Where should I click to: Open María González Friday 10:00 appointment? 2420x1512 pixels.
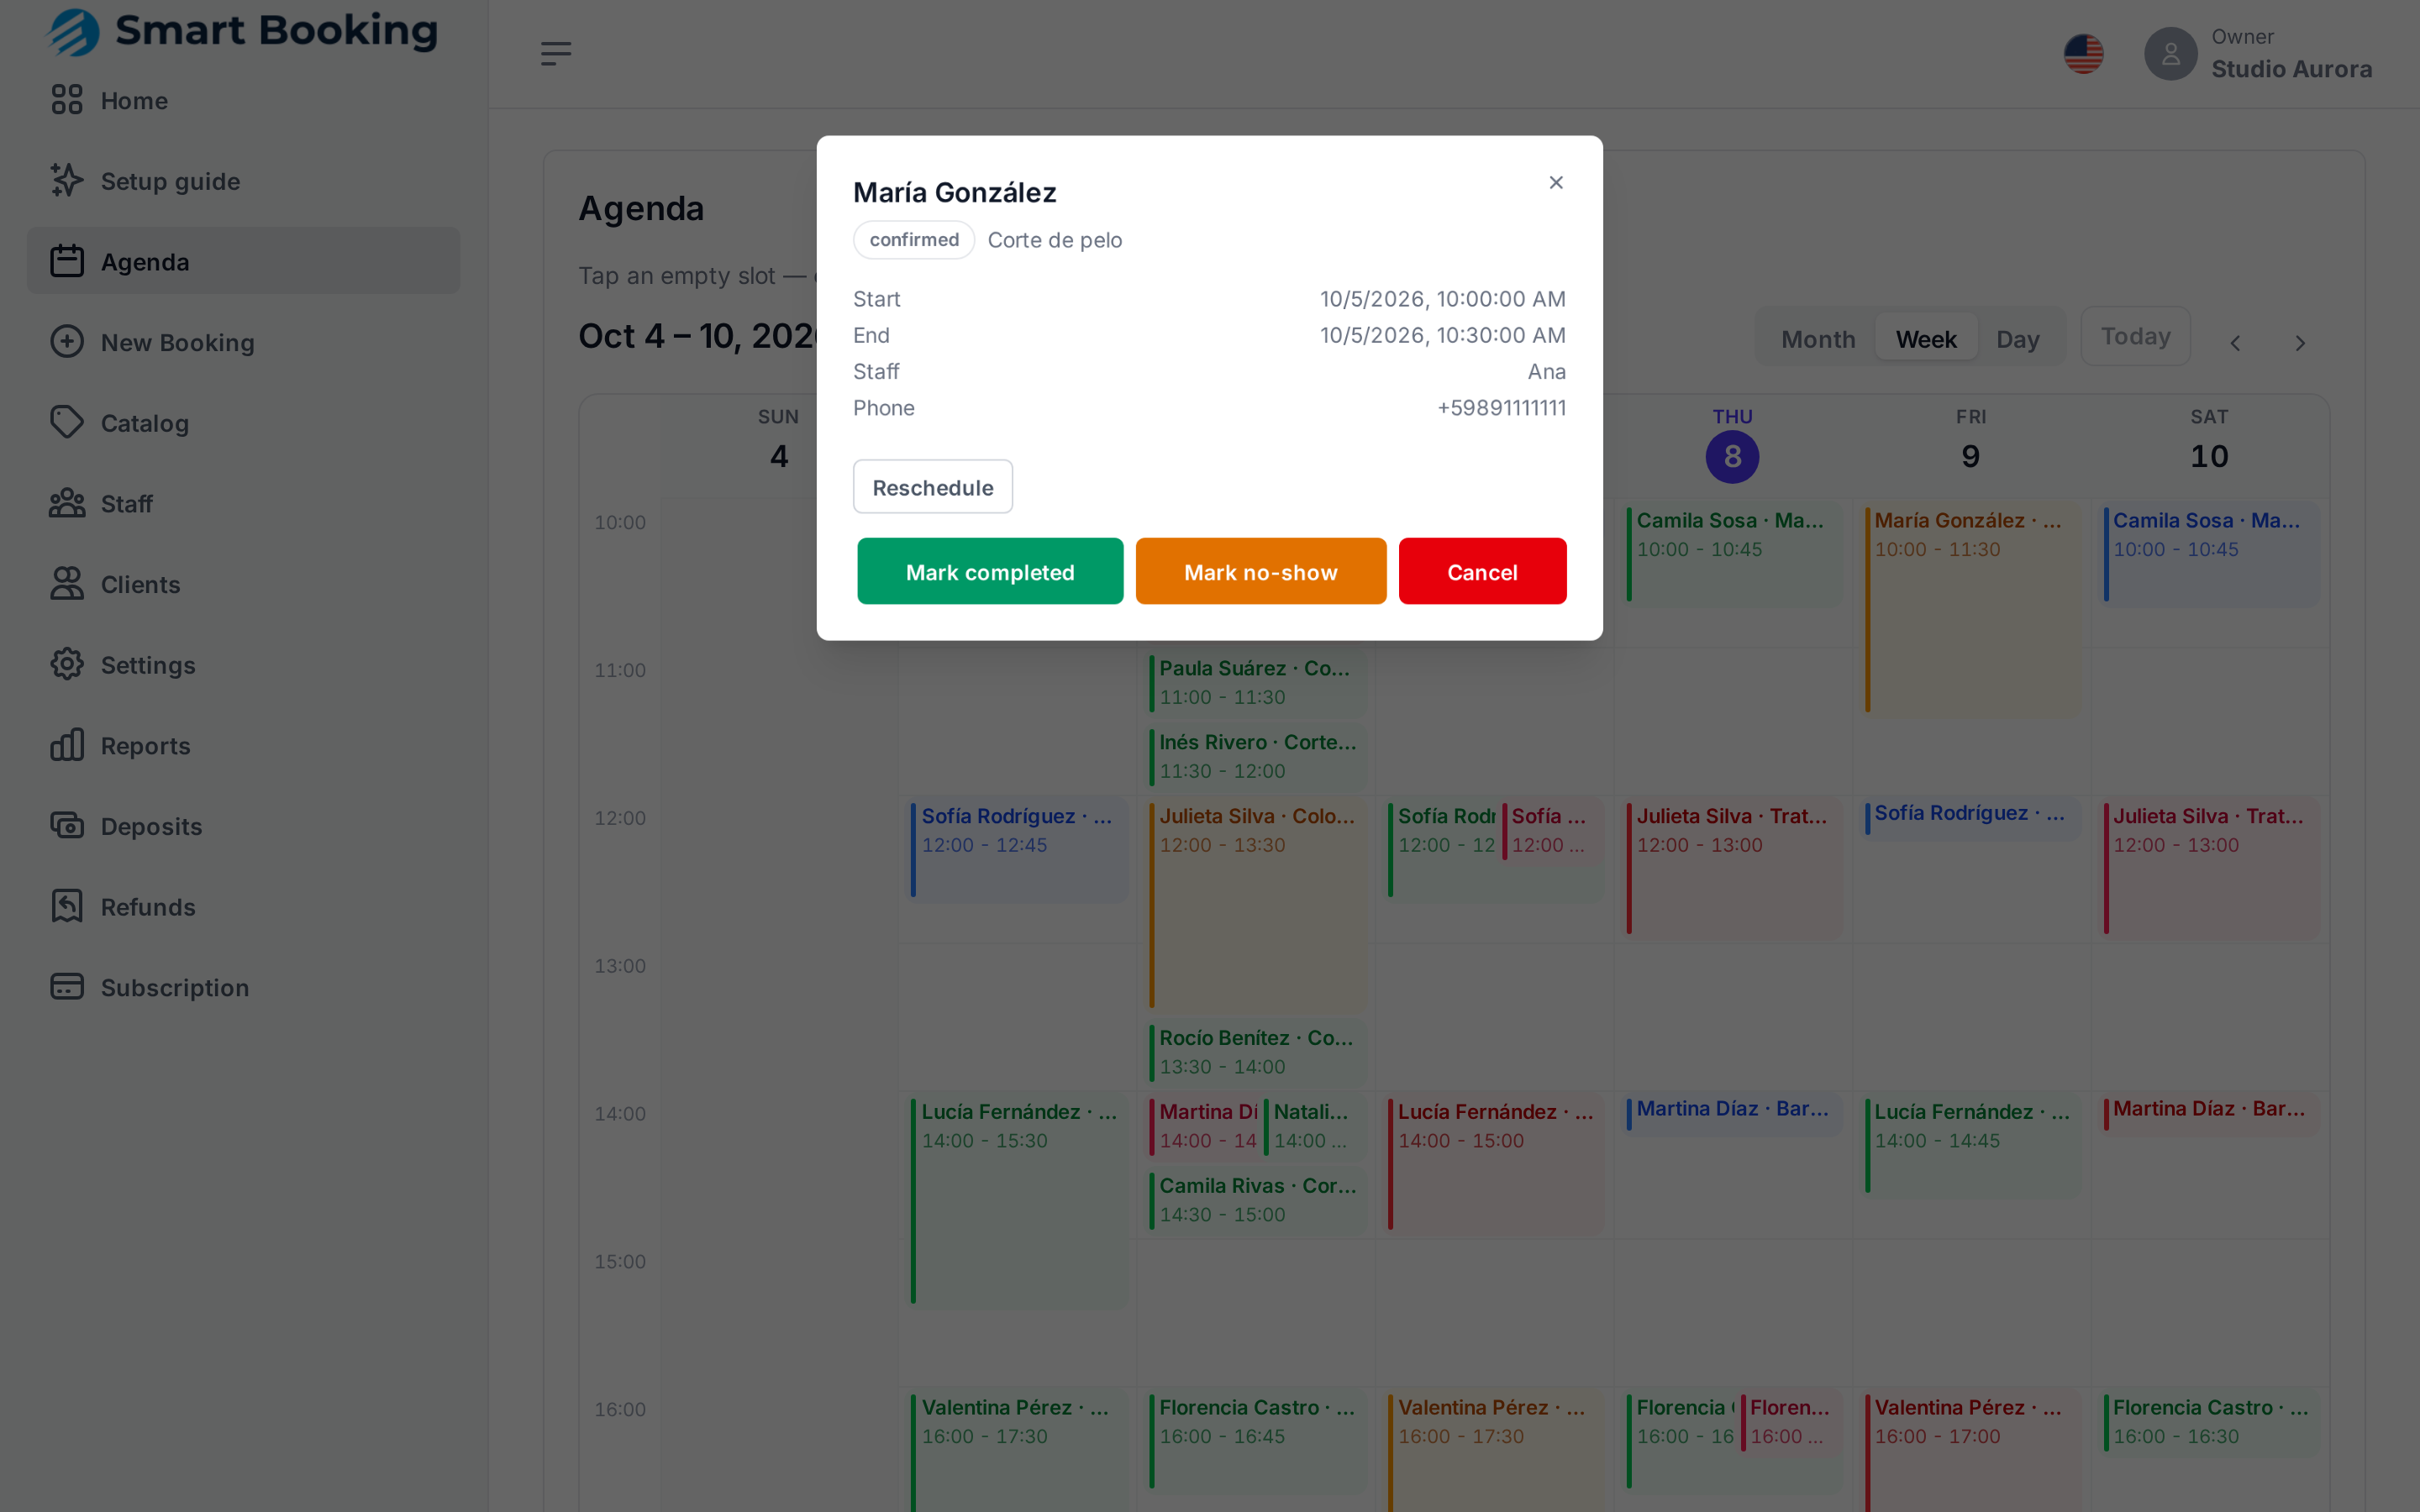point(1972,610)
